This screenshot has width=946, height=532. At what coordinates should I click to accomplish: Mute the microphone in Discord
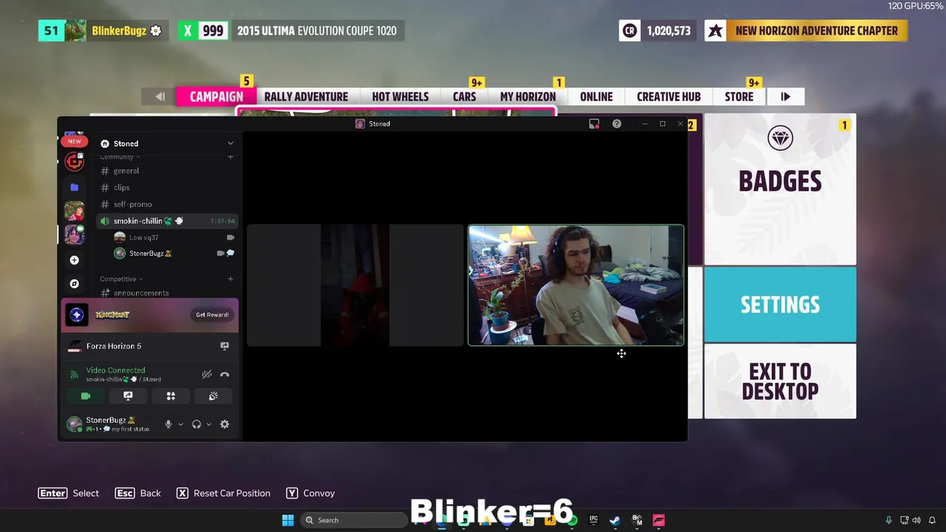169,424
